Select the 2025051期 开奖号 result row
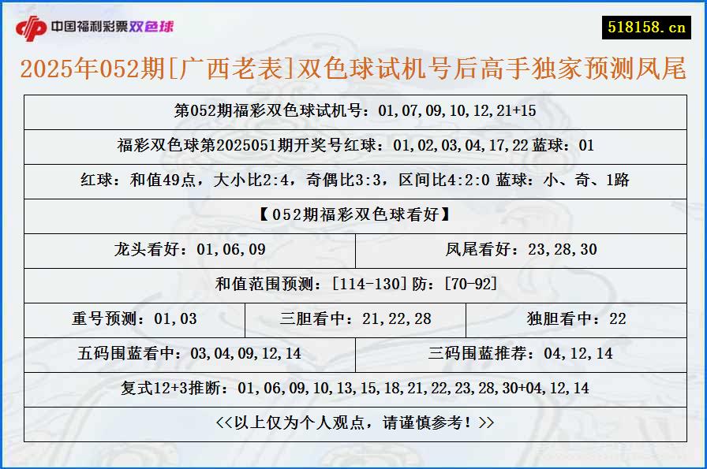 pos(353,146)
